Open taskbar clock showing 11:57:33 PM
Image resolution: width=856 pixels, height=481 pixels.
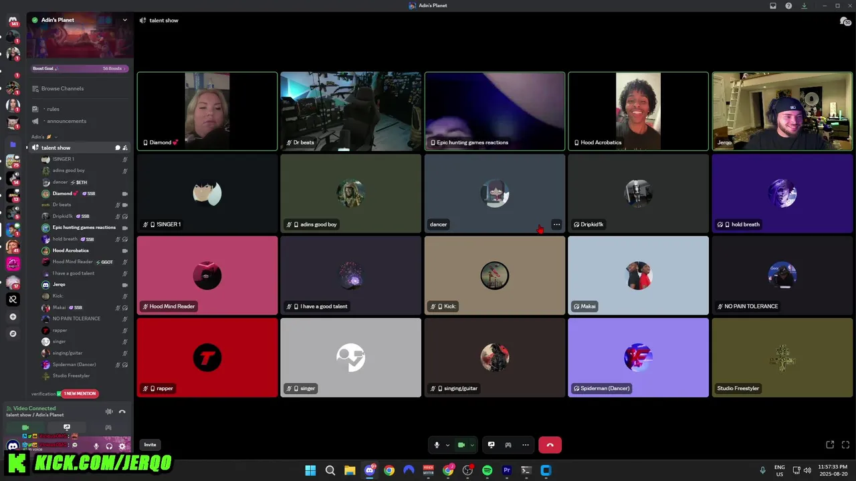[834, 470]
